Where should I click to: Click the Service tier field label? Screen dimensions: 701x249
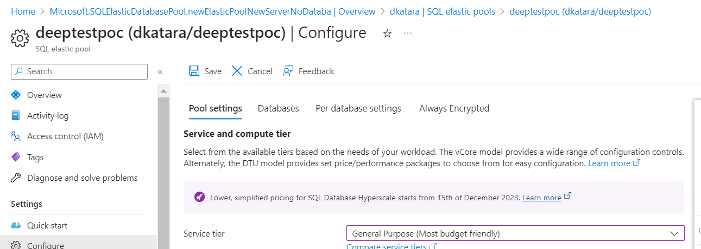204,233
